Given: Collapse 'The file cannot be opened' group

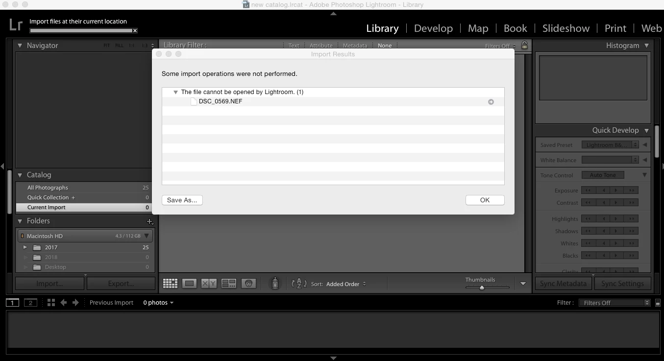Looking at the screenshot, I should (x=175, y=92).
